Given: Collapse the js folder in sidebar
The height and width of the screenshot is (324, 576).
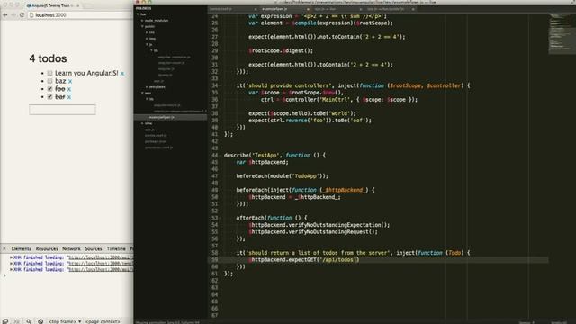Looking at the screenshot, I should coord(147,44).
